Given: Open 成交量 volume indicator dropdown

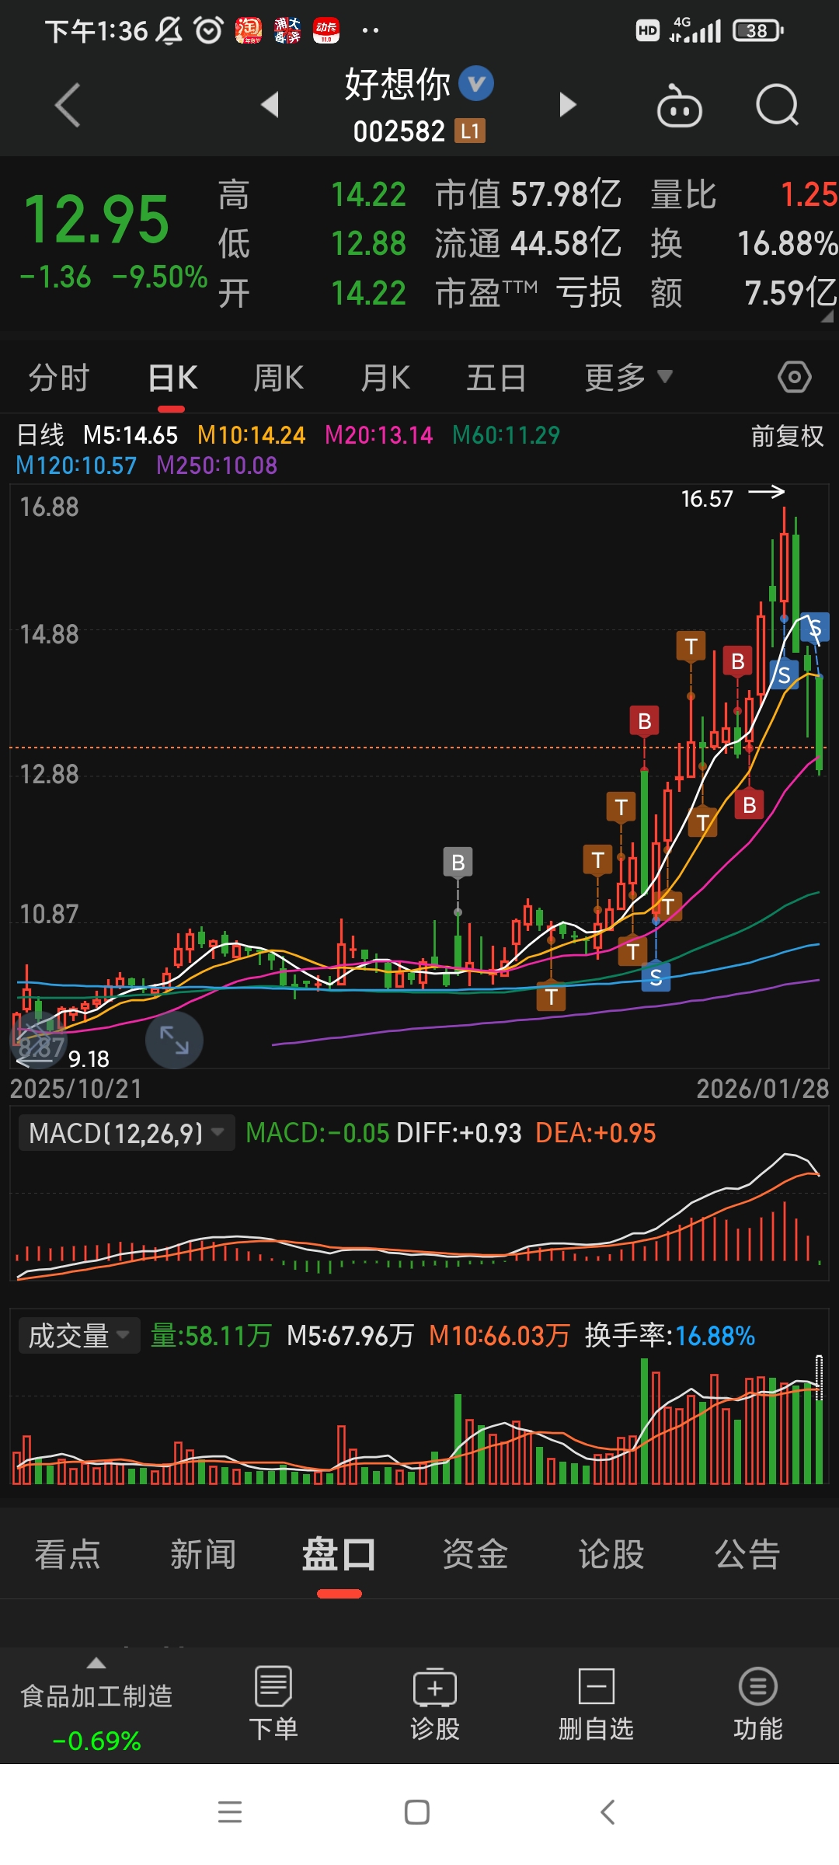Looking at the screenshot, I should pyautogui.click(x=79, y=1336).
